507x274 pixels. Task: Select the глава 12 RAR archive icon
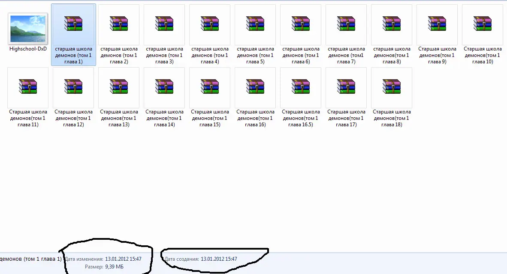tap(73, 86)
